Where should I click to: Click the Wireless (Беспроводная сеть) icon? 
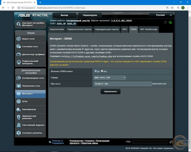pyautogui.click(x=19, y=78)
